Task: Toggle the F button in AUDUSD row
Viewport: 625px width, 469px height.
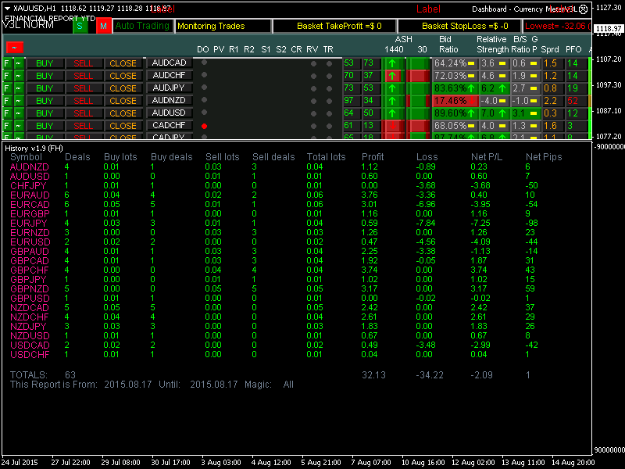Action: pos(7,113)
